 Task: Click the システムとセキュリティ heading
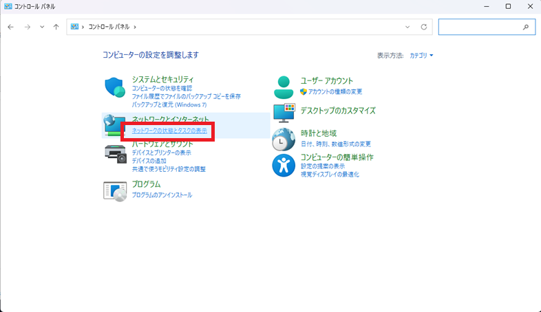pyautogui.click(x=162, y=80)
